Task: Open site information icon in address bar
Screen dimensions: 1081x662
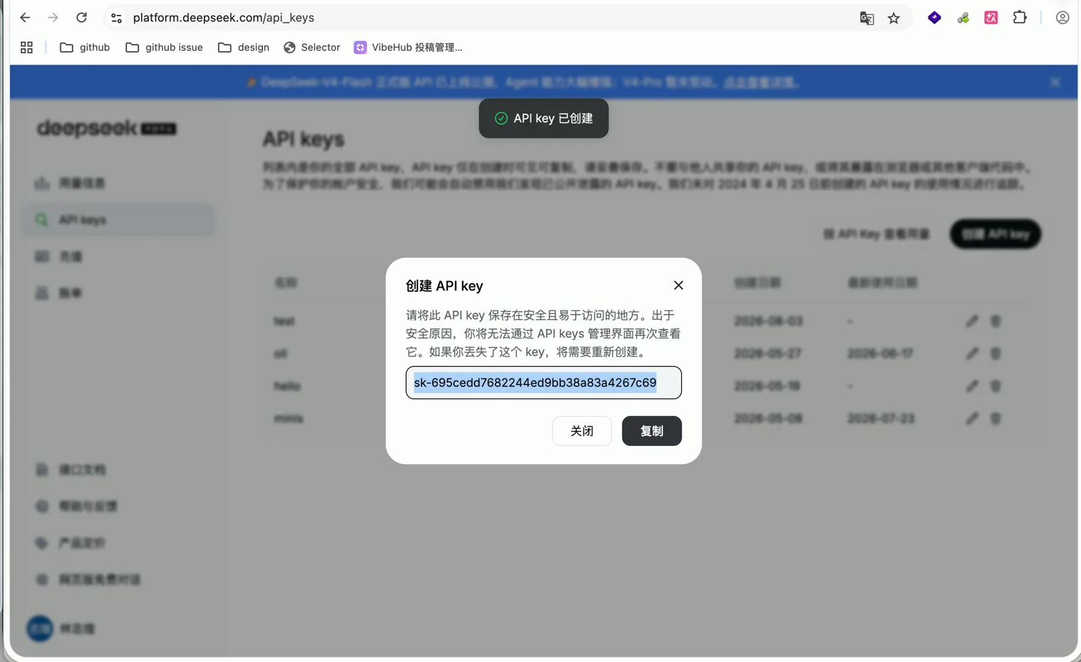Action: click(x=116, y=18)
